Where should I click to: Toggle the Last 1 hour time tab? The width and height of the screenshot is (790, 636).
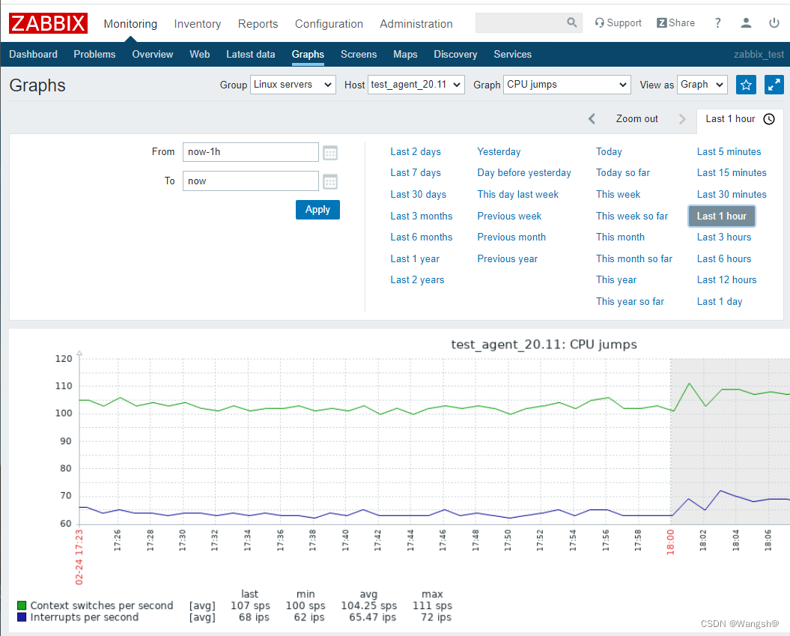(740, 119)
